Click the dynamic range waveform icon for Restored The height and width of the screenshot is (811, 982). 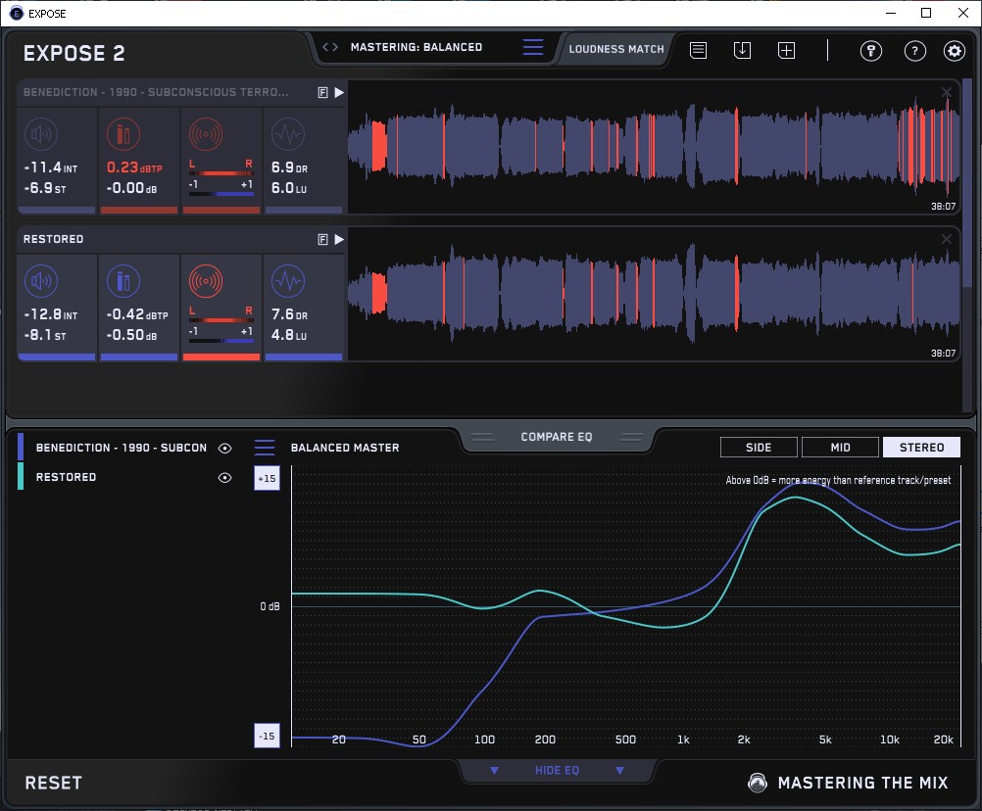pos(287,282)
